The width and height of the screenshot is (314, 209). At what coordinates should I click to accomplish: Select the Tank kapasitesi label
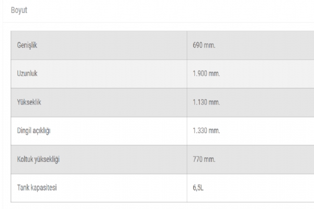click(x=37, y=188)
